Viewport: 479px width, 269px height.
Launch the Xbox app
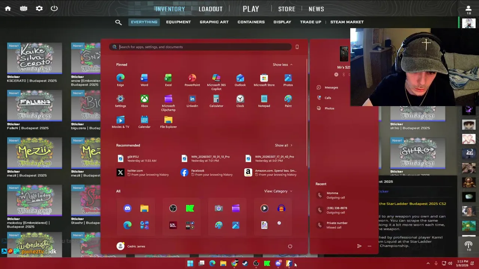(x=144, y=101)
